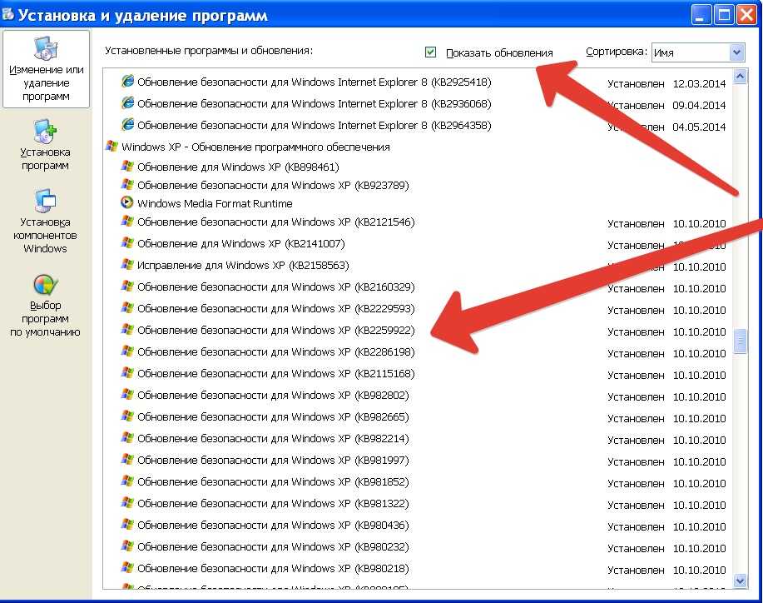
Task: Click the Internet Explorer icon next to KB2925418
Action: [127, 81]
